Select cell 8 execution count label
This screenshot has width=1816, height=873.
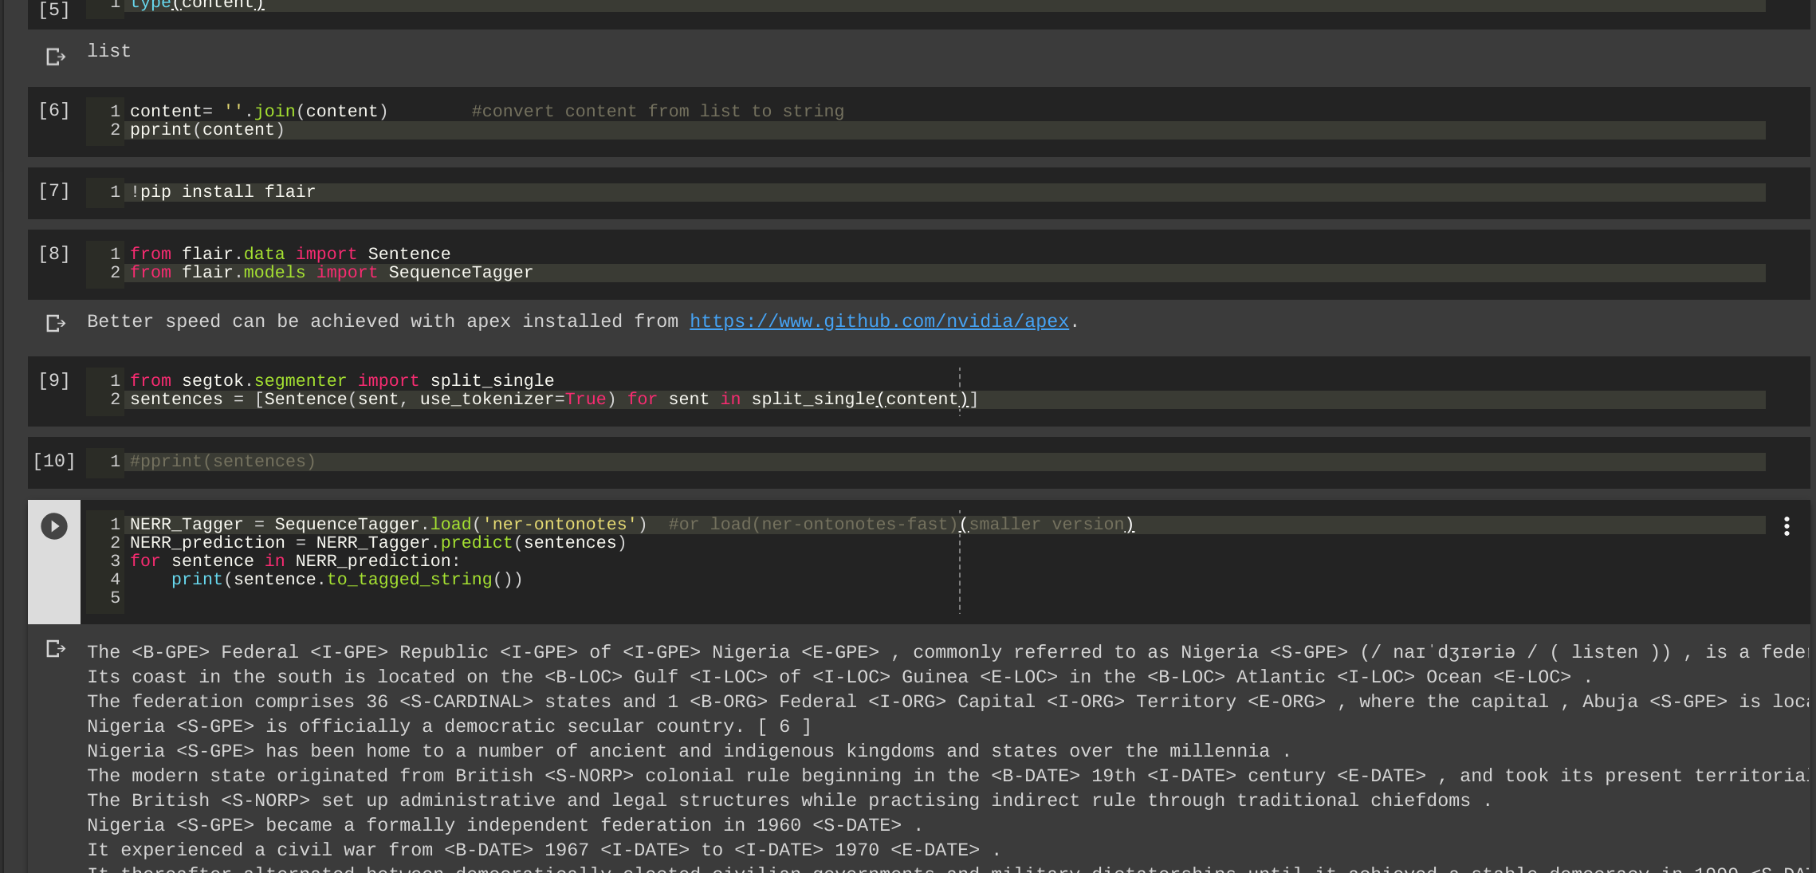[54, 254]
